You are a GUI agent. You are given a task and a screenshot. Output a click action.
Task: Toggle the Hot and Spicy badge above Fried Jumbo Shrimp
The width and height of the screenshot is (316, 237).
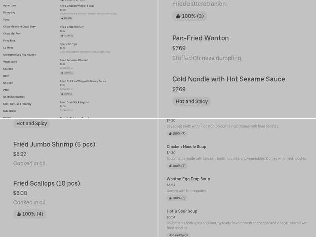point(32,124)
